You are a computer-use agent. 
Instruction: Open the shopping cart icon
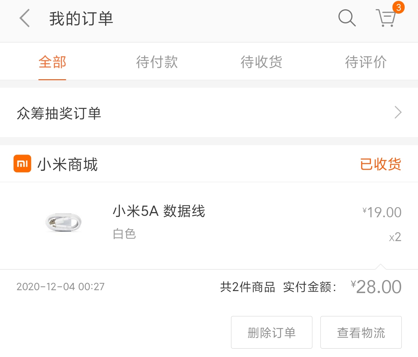pos(386,18)
